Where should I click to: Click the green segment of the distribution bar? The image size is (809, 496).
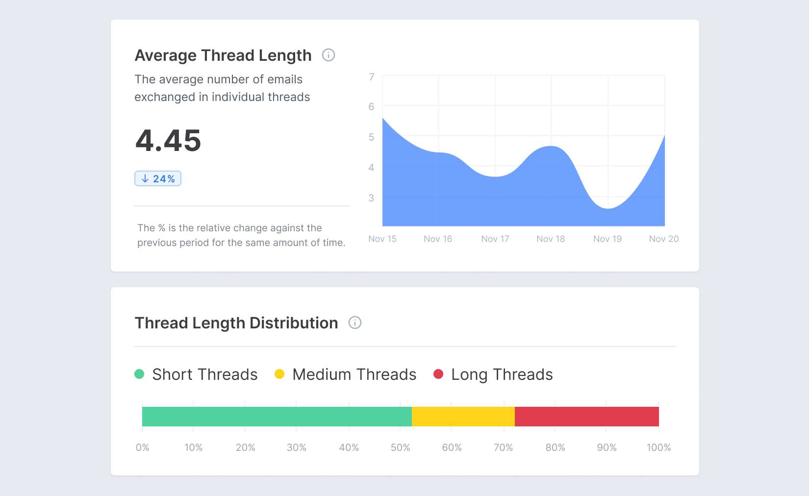point(275,416)
